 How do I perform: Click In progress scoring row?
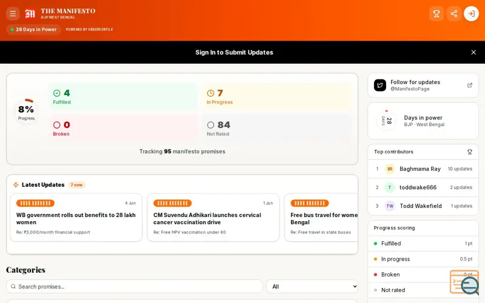click(423, 259)
